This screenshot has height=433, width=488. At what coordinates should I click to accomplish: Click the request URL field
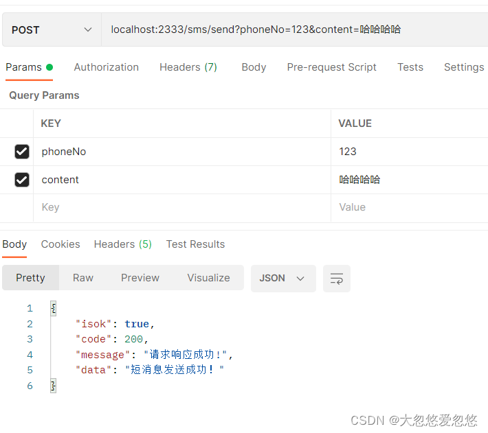tap(294, 30)
